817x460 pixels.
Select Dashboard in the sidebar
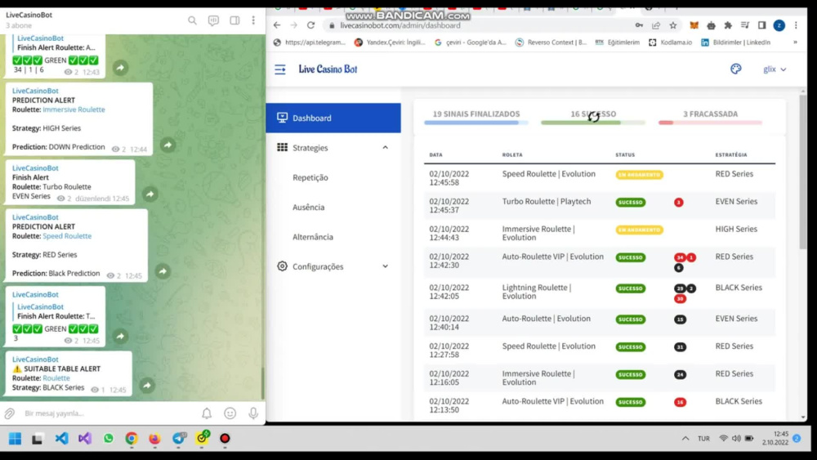click(333, 118)
